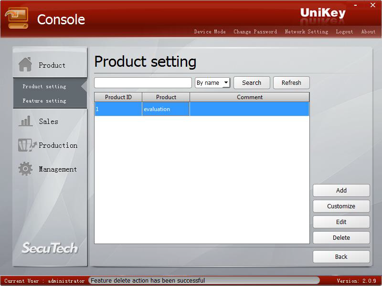The image size is (382, 286).
Task: Click the Customize button
Action: (x=341, y=206)
